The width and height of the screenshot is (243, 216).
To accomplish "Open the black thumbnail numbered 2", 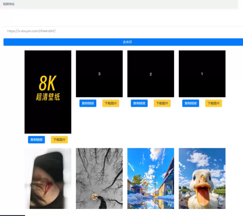I will pyautogui.click(x=151, y=74).
